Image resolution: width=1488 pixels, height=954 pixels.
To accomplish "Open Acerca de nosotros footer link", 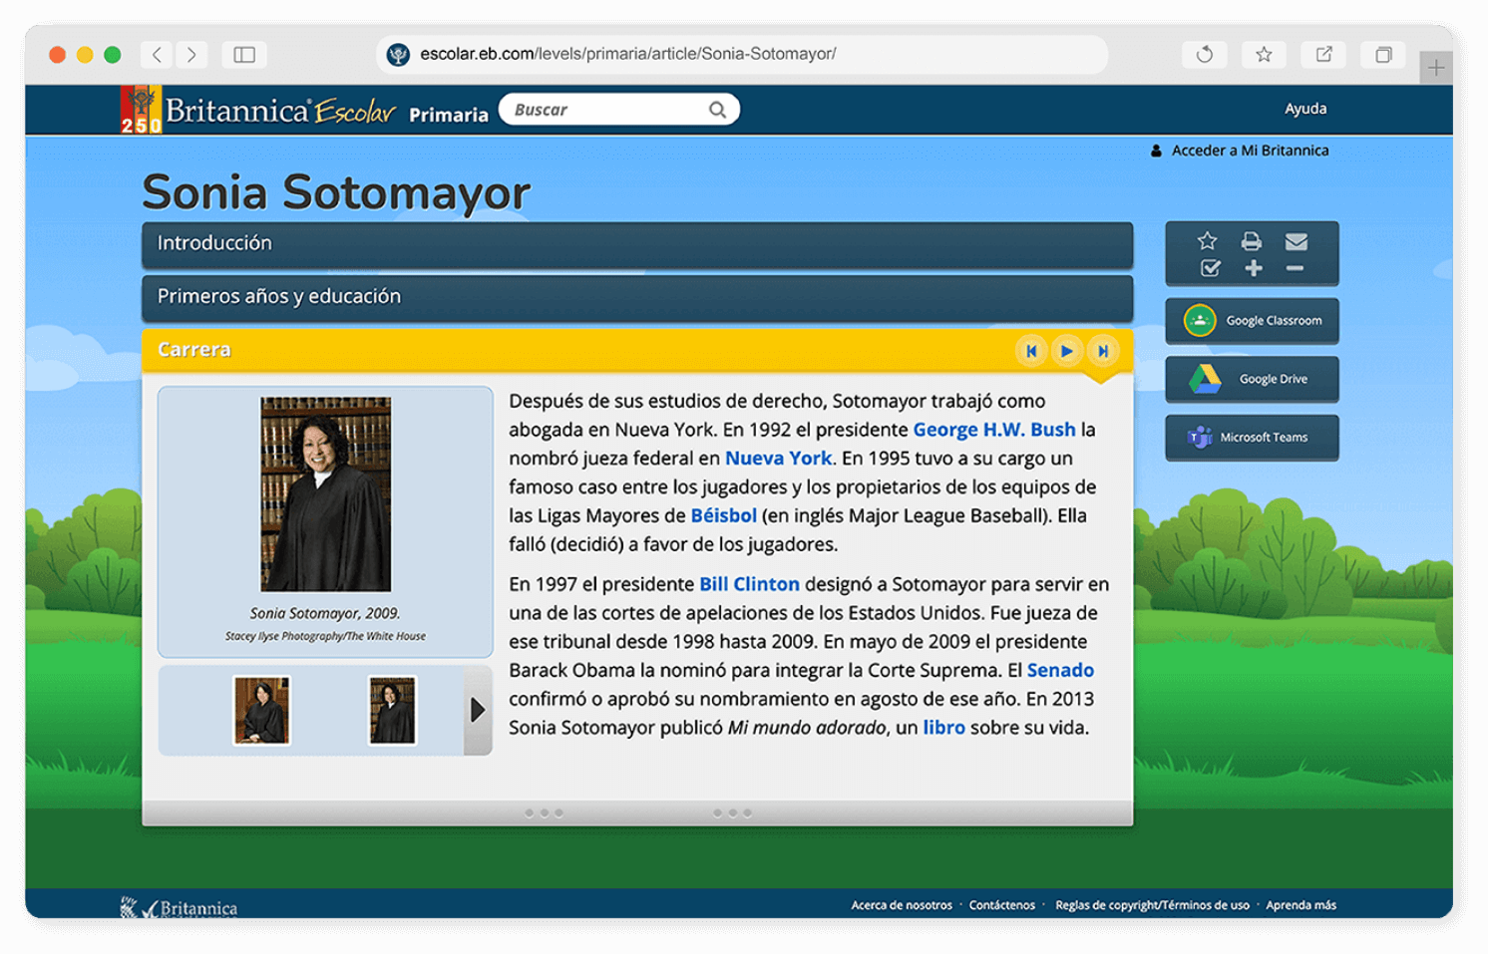I will coord(901,905).
